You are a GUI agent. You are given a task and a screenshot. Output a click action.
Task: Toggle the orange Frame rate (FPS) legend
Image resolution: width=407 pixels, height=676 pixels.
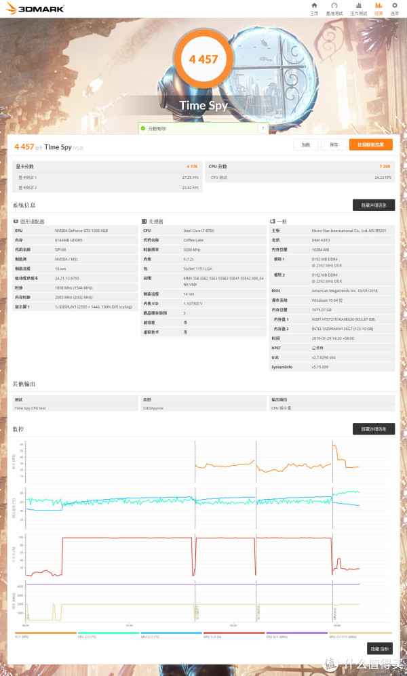pos(45,635)
